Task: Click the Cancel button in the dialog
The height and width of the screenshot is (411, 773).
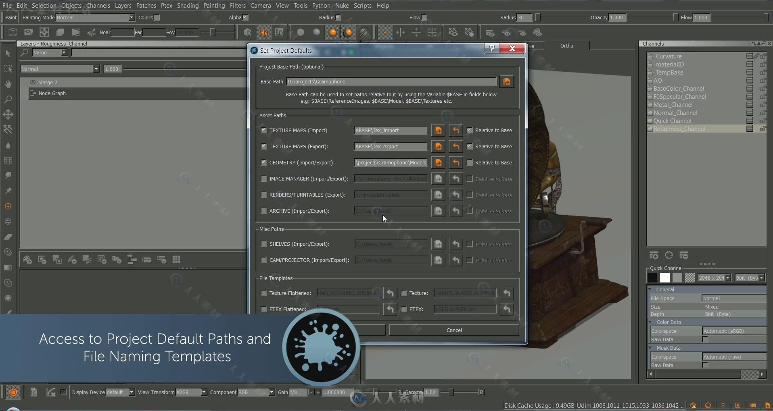Action: [x=454, y=330]
